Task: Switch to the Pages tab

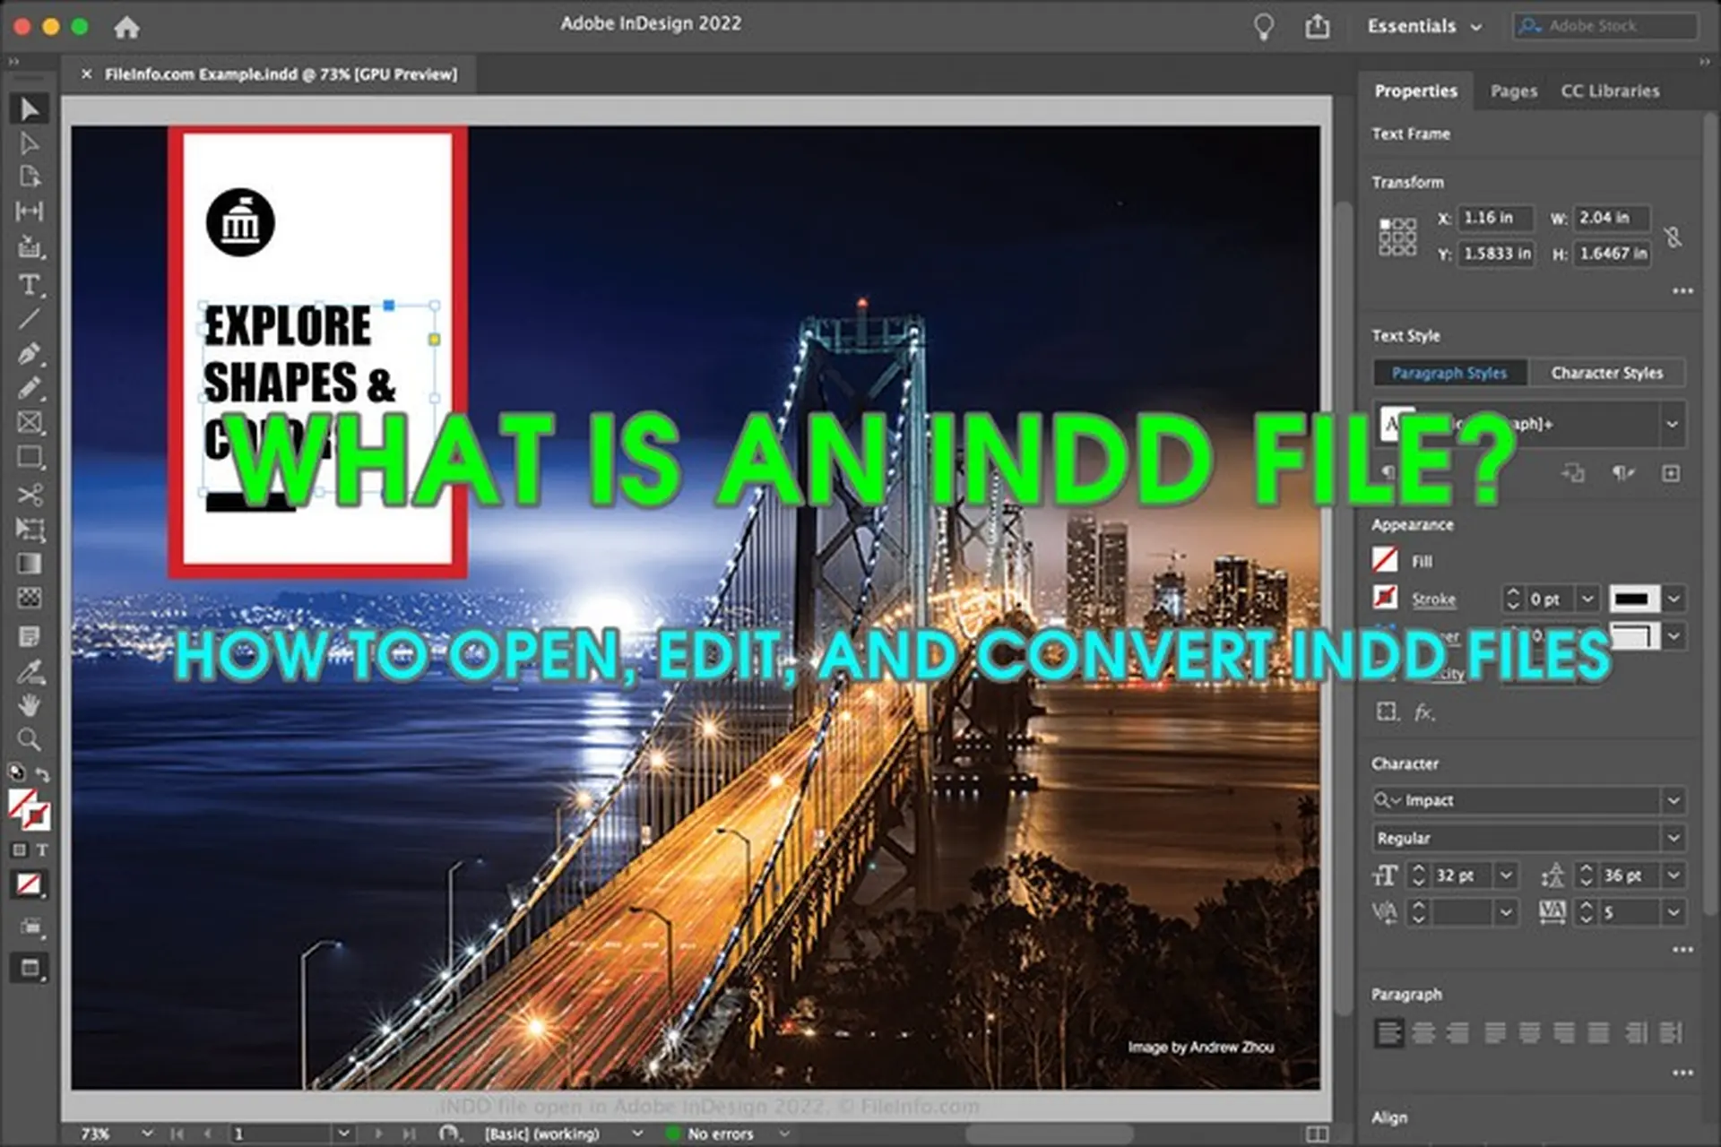Action: (x=1512, y=91)
